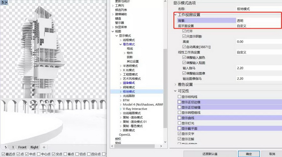Open the 背景 dropdown showing 透明
This screenshot has height=157, width=282.
pyautogui.click(x=258, y=21)
